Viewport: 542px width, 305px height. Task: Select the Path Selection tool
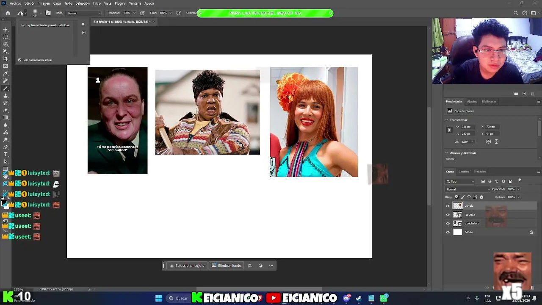click(x=6, y=161)
